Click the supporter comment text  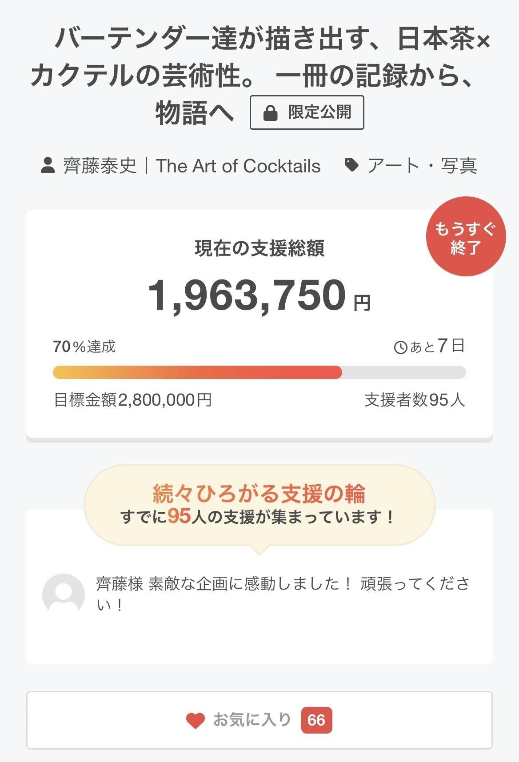(x=283, y=594)
